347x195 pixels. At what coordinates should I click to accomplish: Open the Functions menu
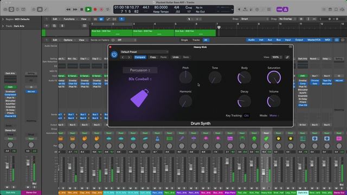70,19
